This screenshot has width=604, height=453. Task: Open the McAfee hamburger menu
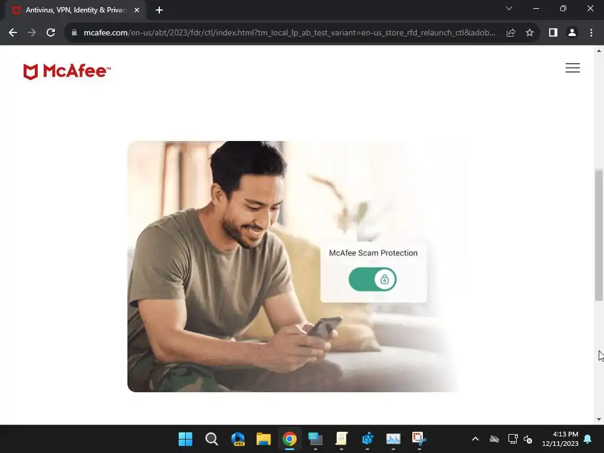click(x=572, y=68)
